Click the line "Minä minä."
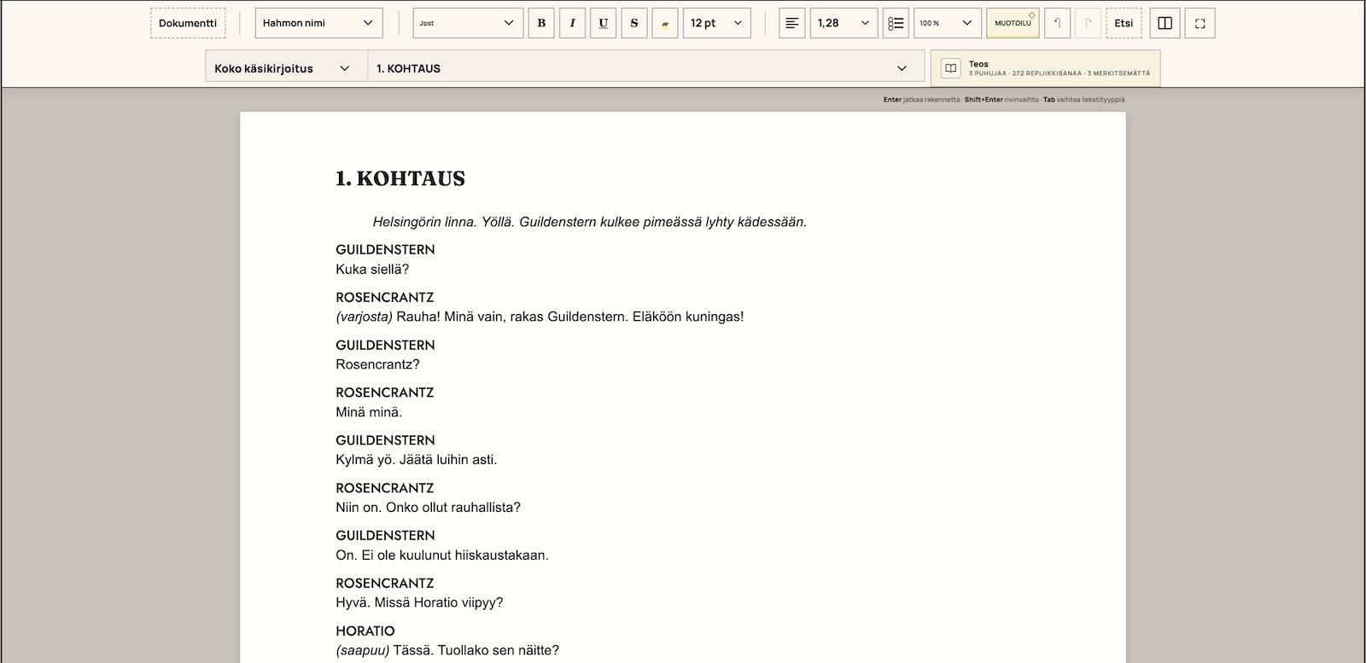 (x=369, y=412)
